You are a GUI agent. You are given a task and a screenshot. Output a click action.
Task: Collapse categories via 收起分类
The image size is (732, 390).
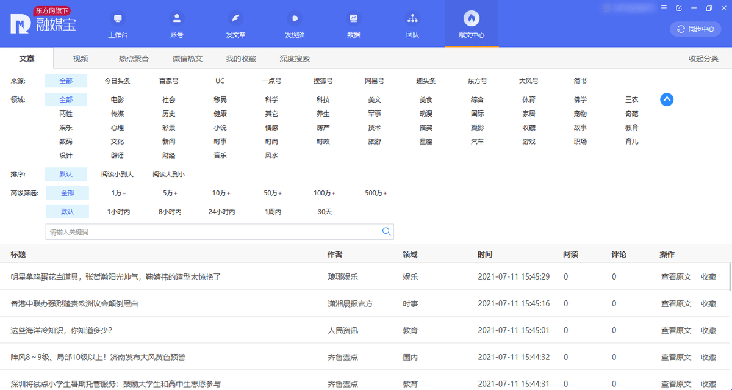(x=702, y=59)
